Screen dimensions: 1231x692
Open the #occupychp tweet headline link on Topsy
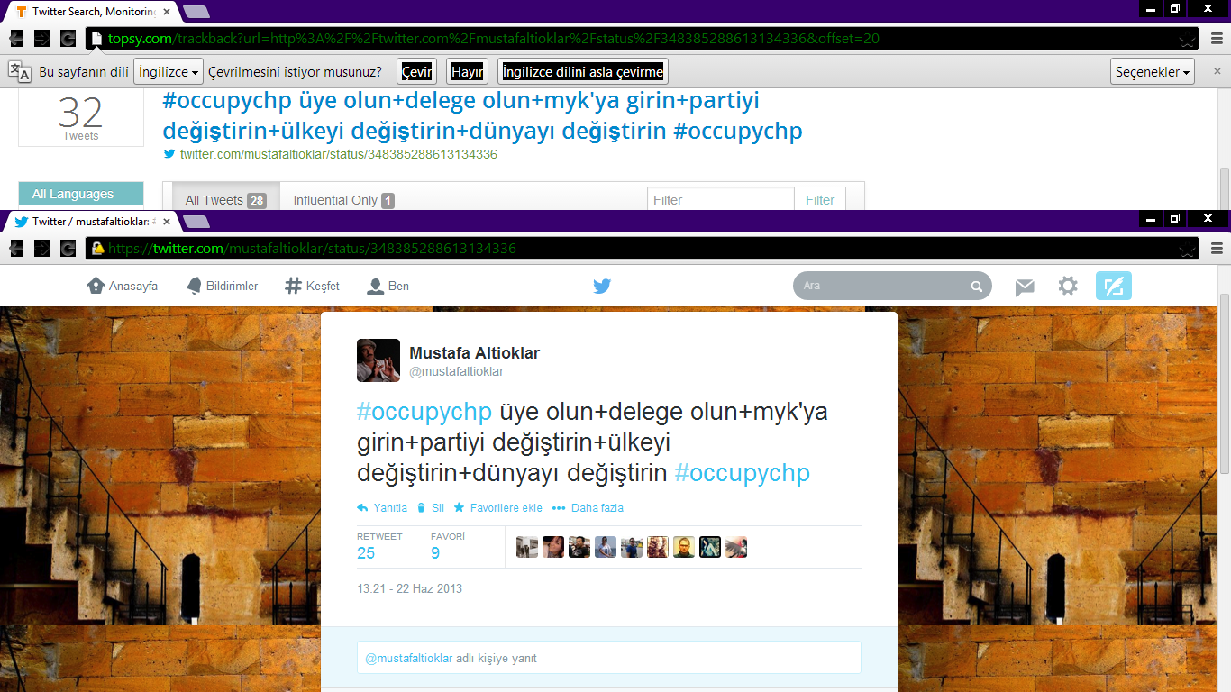482,115
